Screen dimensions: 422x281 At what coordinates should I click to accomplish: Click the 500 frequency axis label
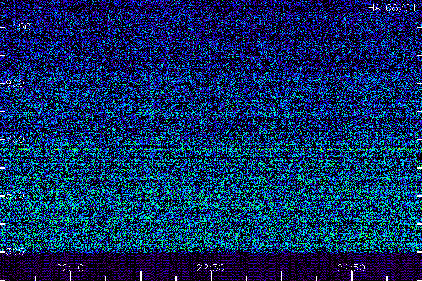pos(15,195)
